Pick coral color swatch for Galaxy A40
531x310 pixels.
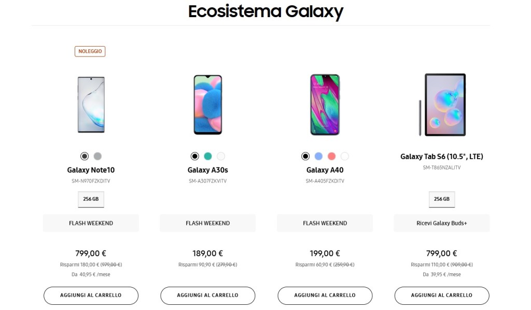point(332,156)
